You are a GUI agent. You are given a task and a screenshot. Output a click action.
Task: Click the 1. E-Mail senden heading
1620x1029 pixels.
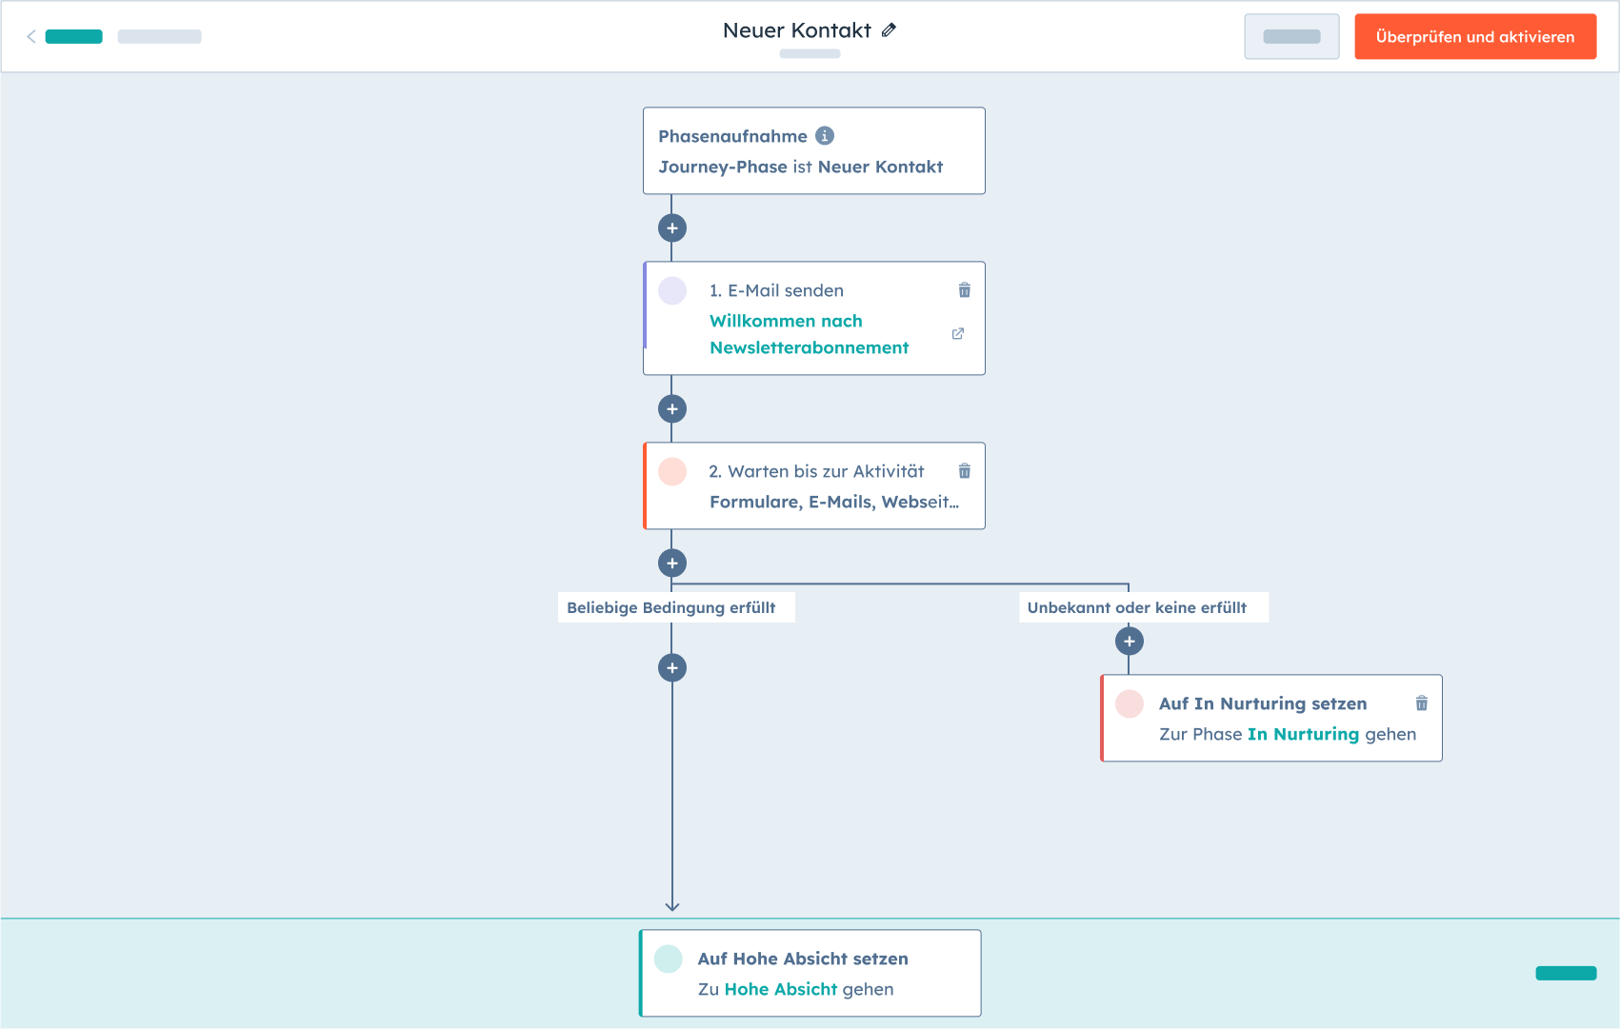click(776, 290)
